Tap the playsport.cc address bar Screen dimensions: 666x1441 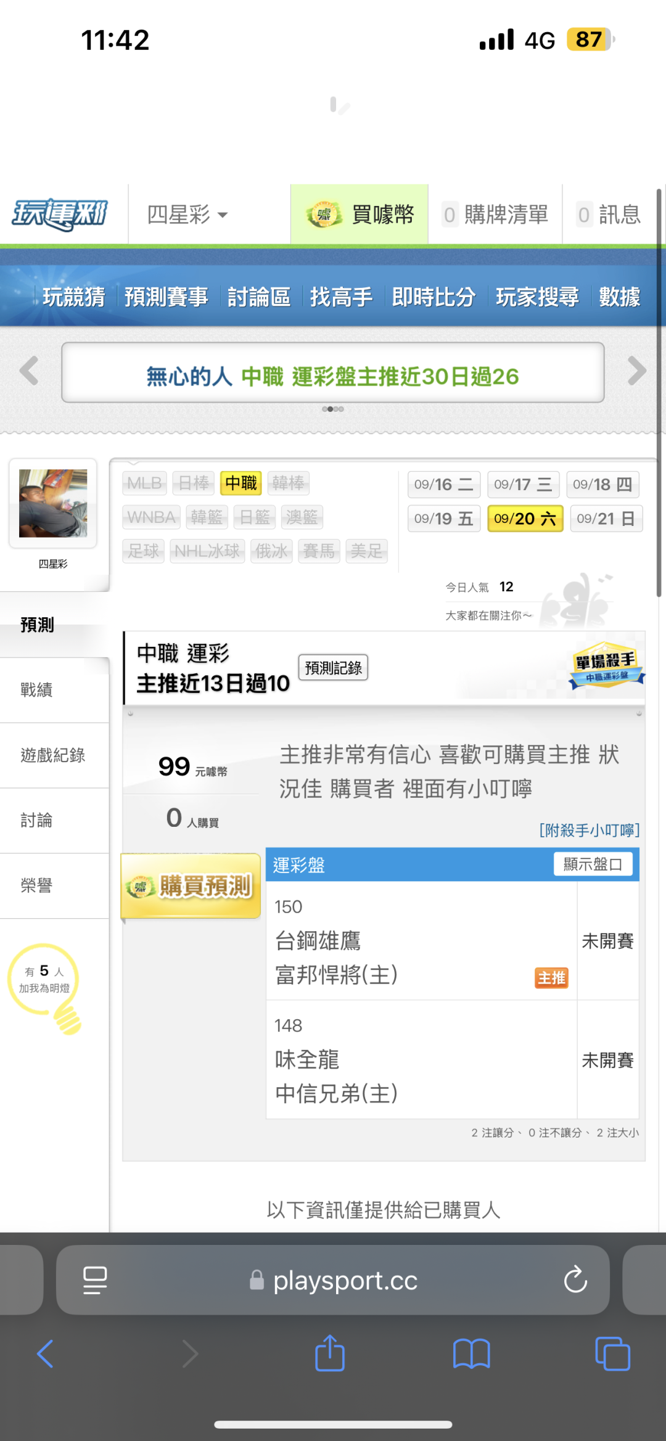pyautogui.click(x=333, y=1281)
